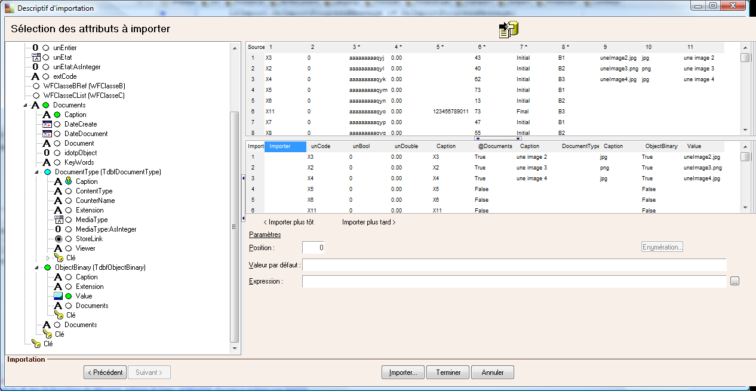Image resolution: width=756 pixels, height=391 pixels.
Task: Disable the green circle for Documents' Caption
Action: click(x=57, y=115)
